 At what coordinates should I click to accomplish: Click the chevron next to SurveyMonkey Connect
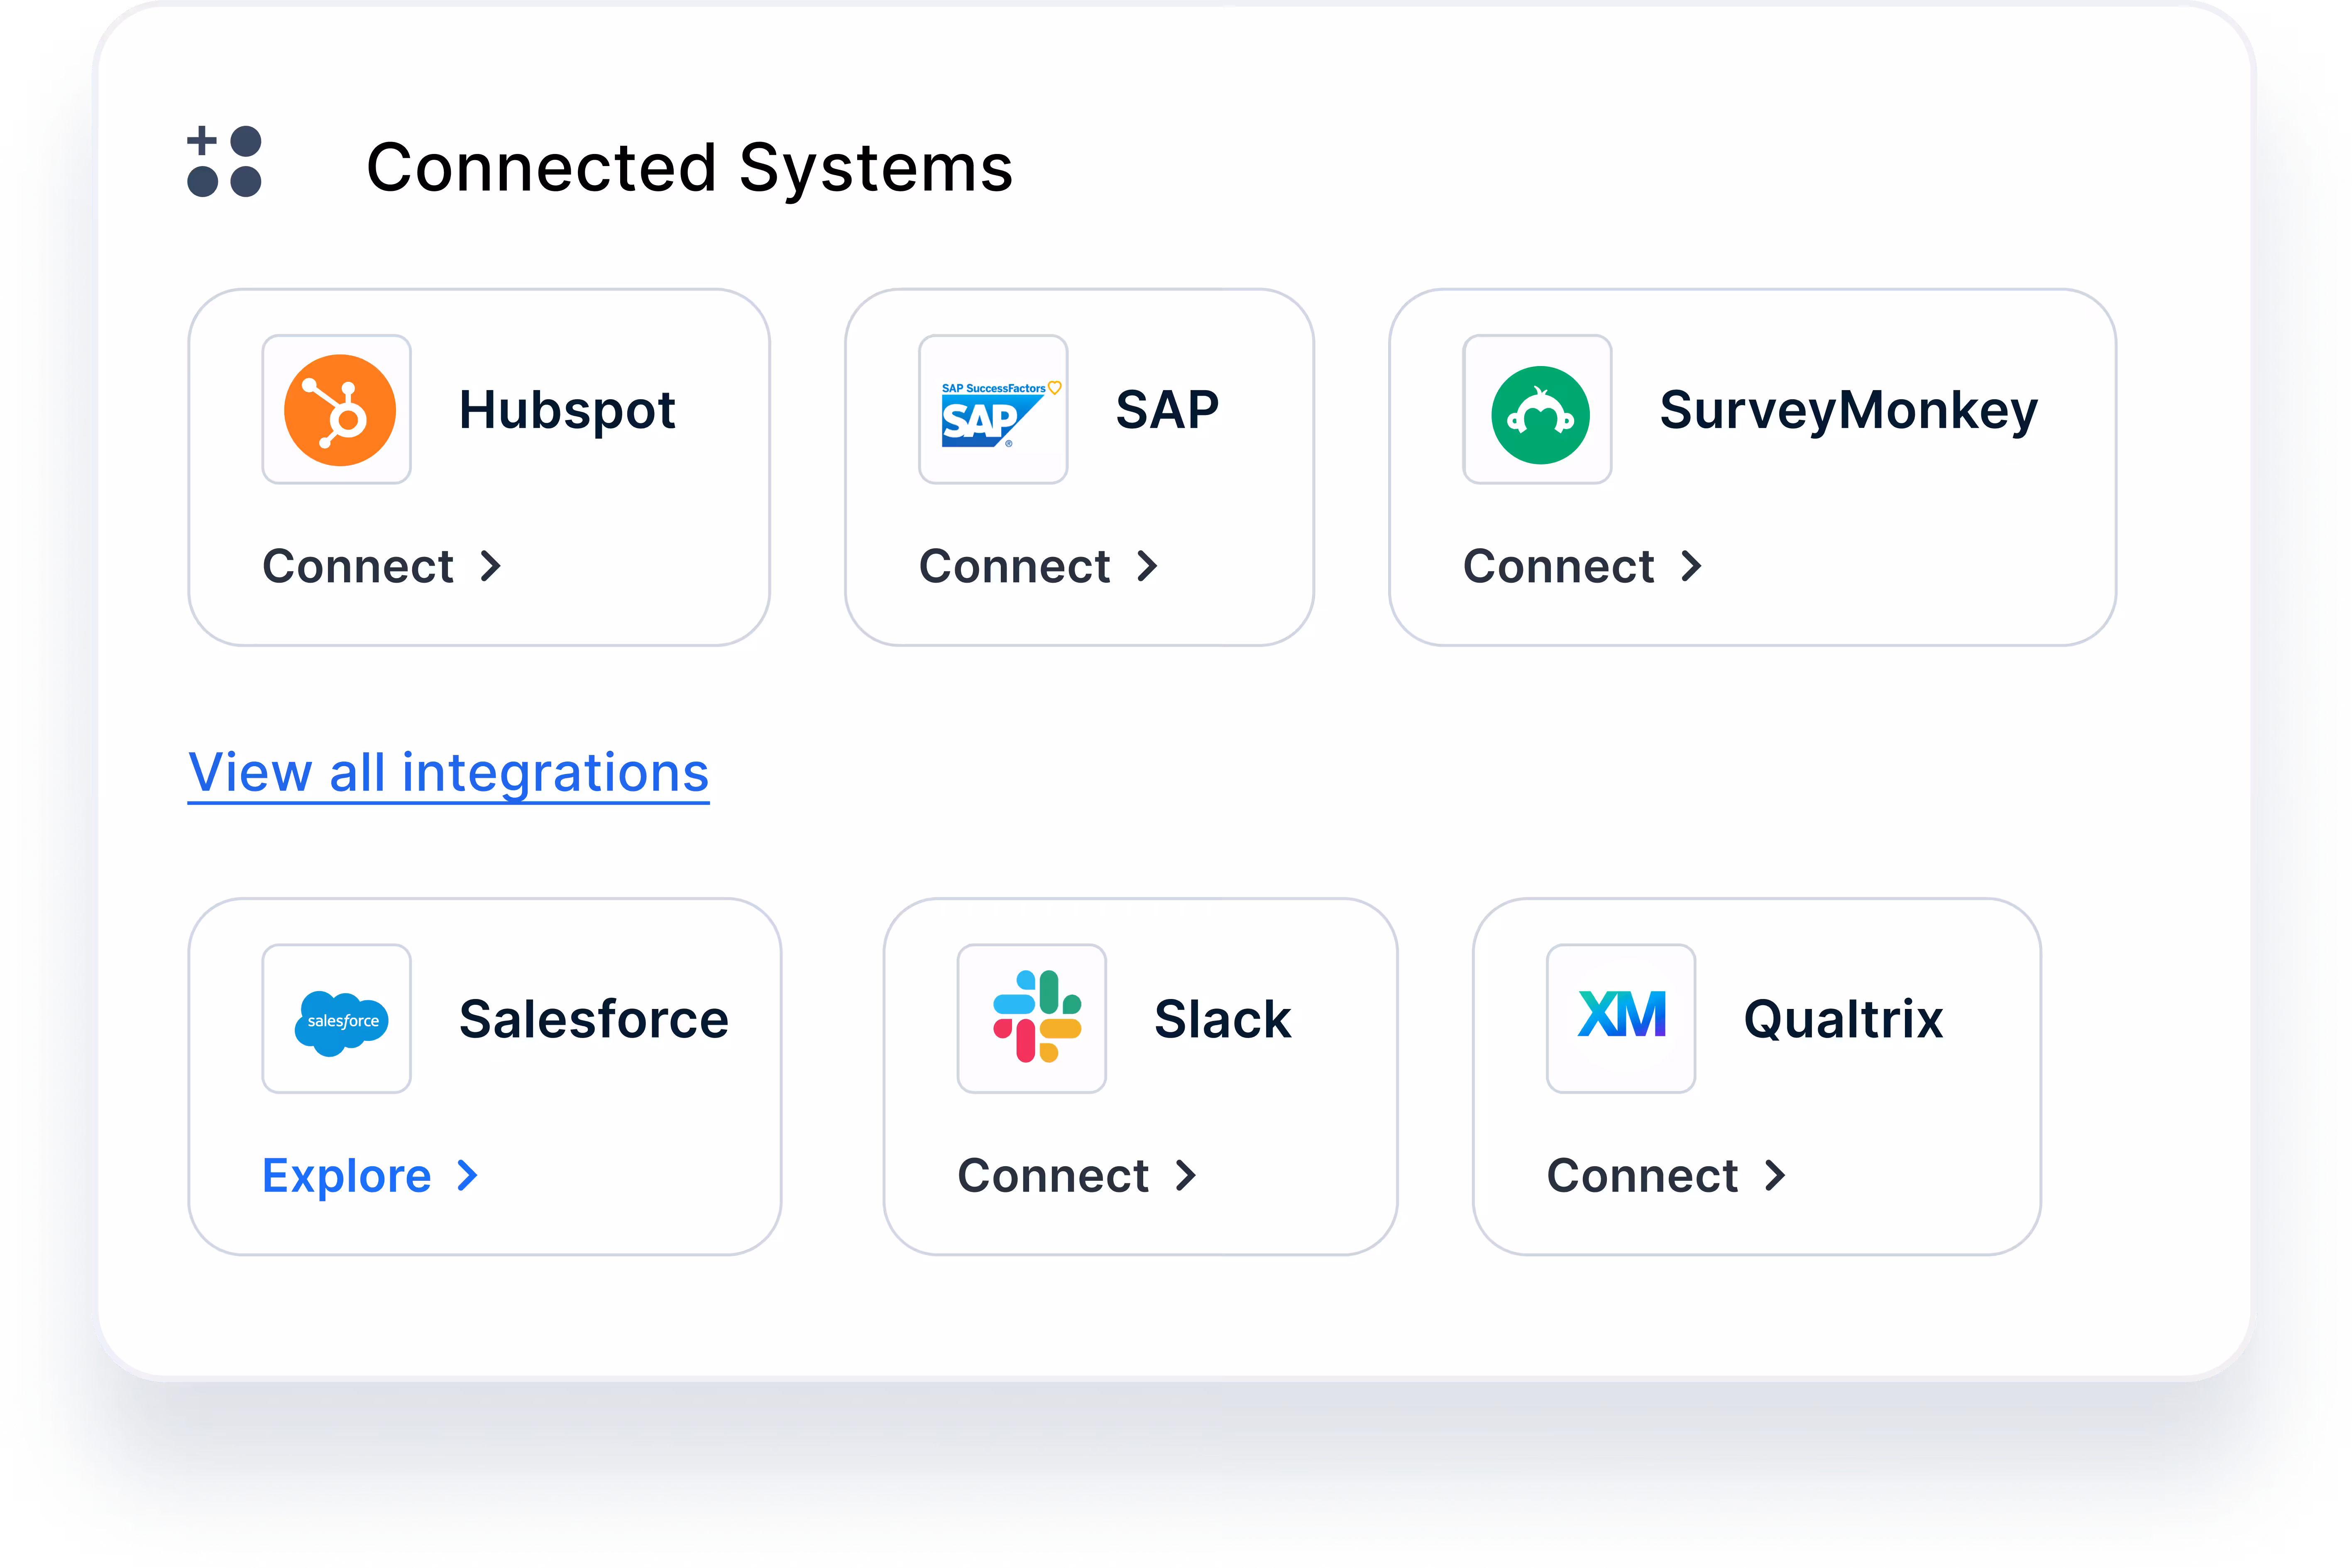1691,567
